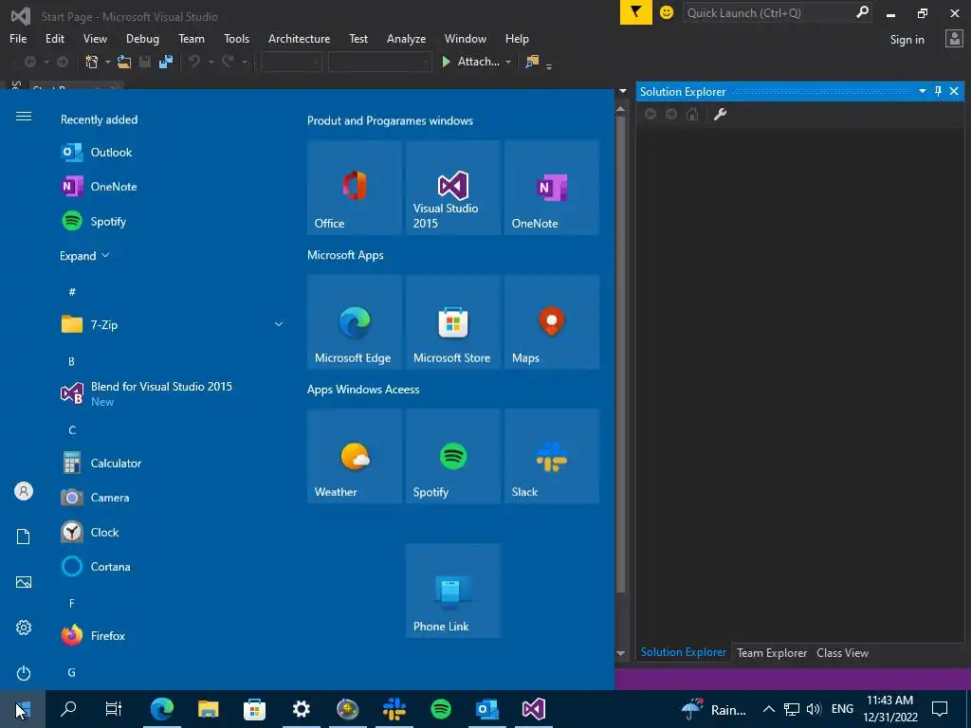Toggle Solution Explorer auto-hide pin

tap(938, 92)
